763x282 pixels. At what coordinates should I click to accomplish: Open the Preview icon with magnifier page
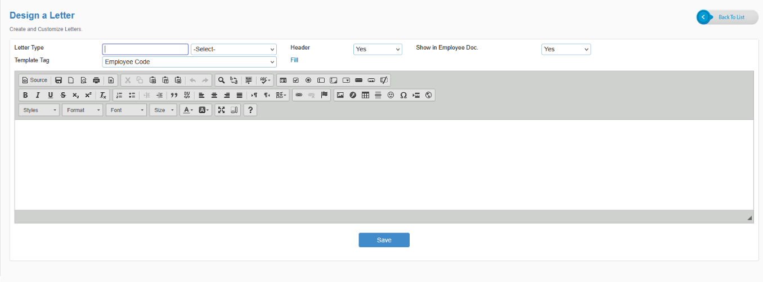tap(83, 80)
